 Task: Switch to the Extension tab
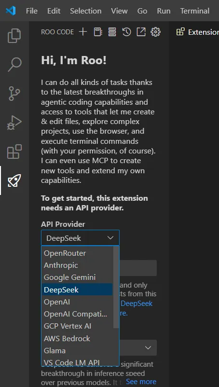pyautogui.click(x=198, y=32)
